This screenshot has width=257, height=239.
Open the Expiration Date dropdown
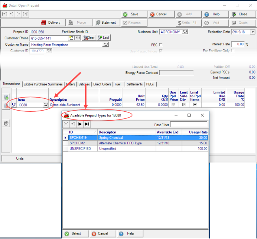click(253, 32)
